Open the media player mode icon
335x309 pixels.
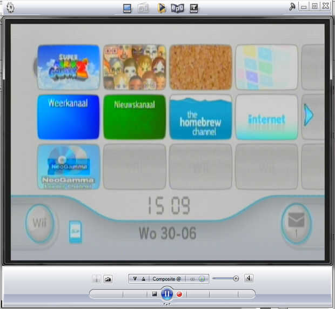tap(162, 8)
